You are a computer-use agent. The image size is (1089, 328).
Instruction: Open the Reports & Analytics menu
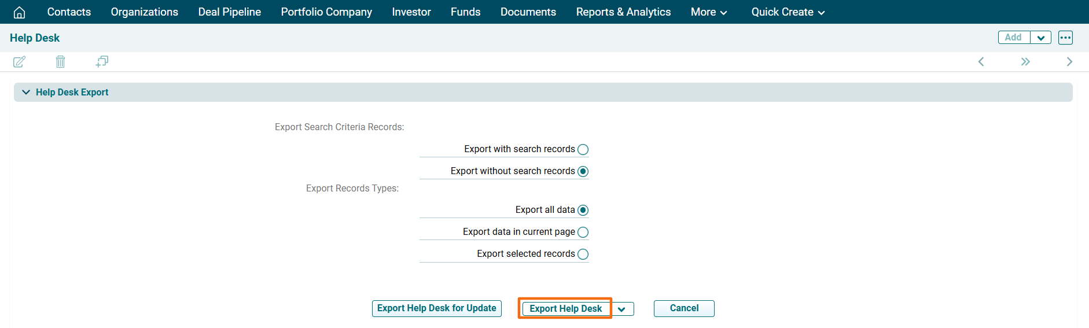[x=623, y=12]
